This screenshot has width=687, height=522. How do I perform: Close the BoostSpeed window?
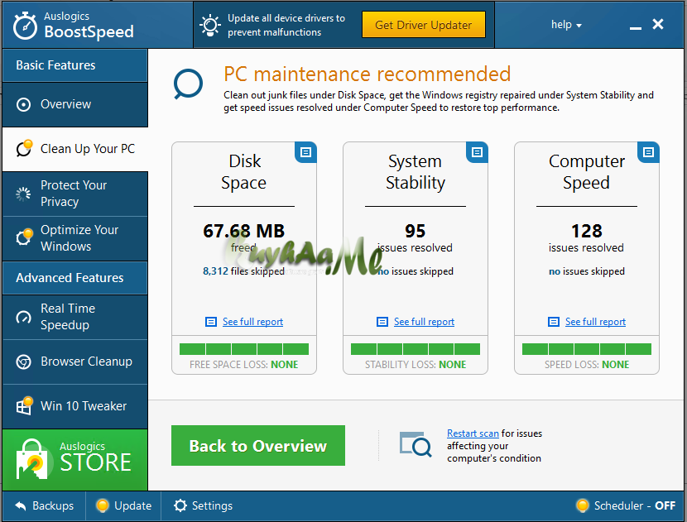[658, 24]
